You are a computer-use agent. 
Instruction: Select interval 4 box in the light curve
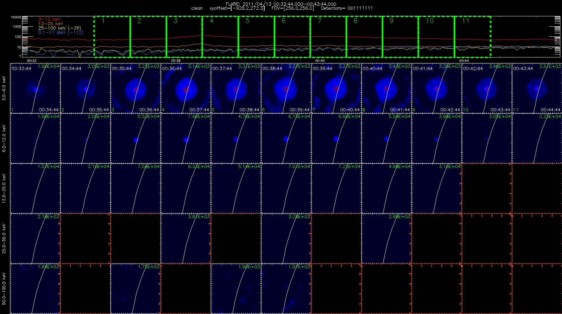pyautogui.click(x=220, y=37)
